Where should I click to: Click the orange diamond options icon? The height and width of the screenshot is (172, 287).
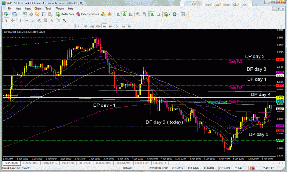click(109, 14)
